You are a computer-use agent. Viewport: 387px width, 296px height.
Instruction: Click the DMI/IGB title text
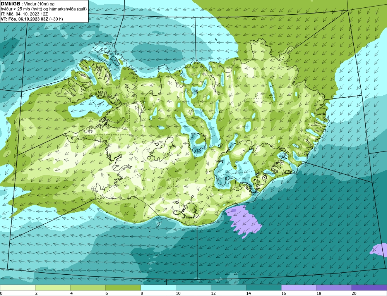(10, 4)
